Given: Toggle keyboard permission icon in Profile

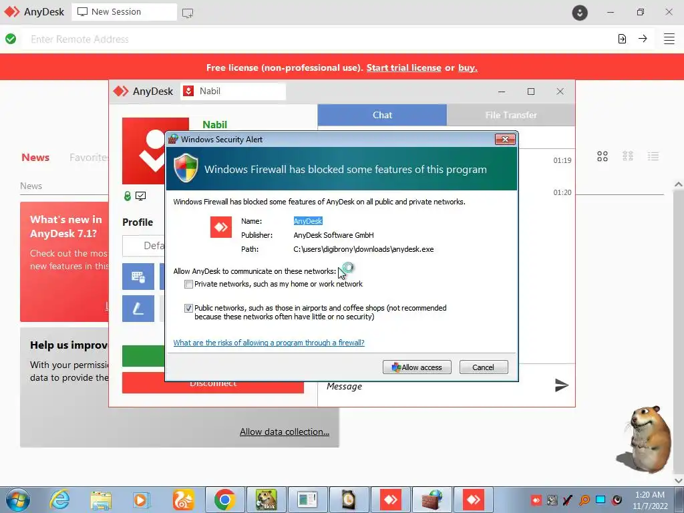Looking at the screenshot, I should coord(138,277).
